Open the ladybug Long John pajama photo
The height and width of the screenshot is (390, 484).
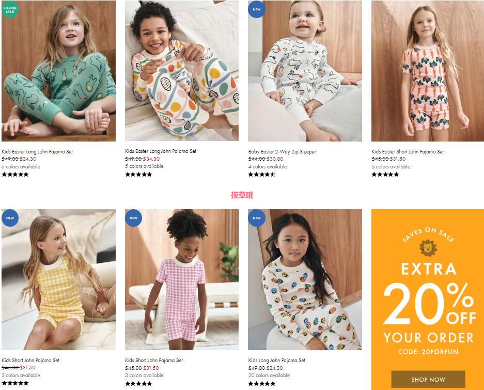click(305, 280)
